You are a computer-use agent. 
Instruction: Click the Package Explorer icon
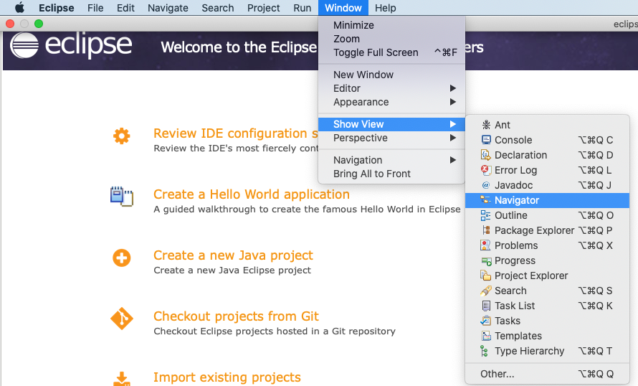486,230
